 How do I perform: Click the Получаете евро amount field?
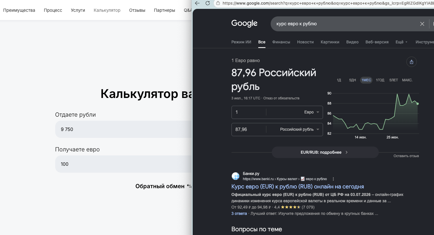123,164
